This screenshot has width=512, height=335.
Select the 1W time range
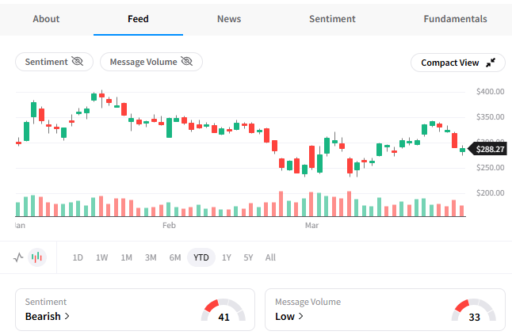point(102,257)
